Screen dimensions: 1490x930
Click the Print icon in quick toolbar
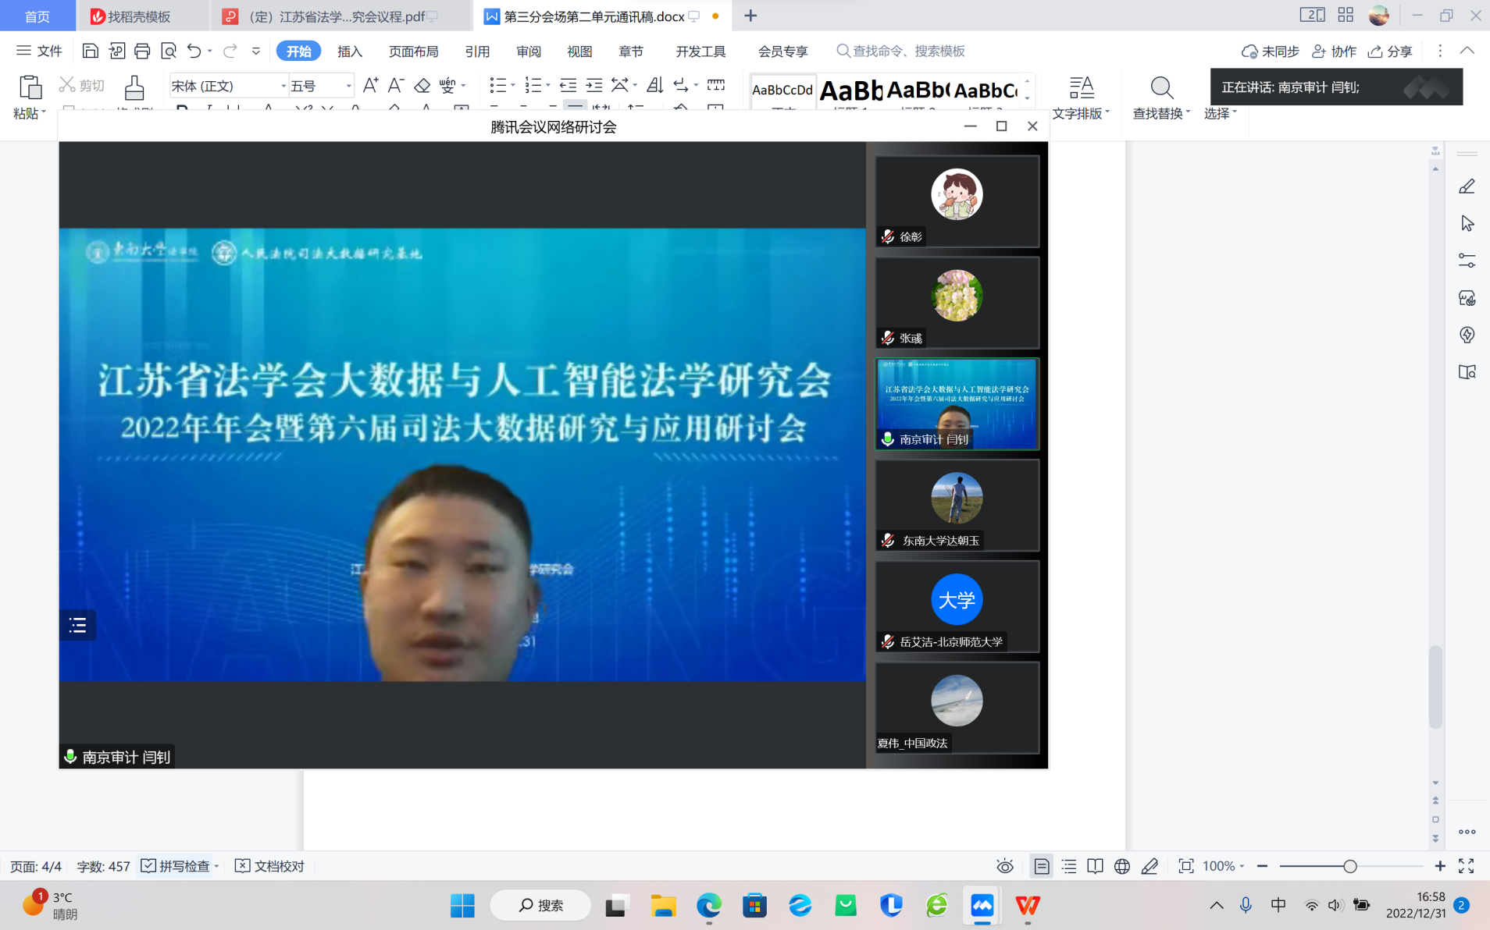[142, 51]
